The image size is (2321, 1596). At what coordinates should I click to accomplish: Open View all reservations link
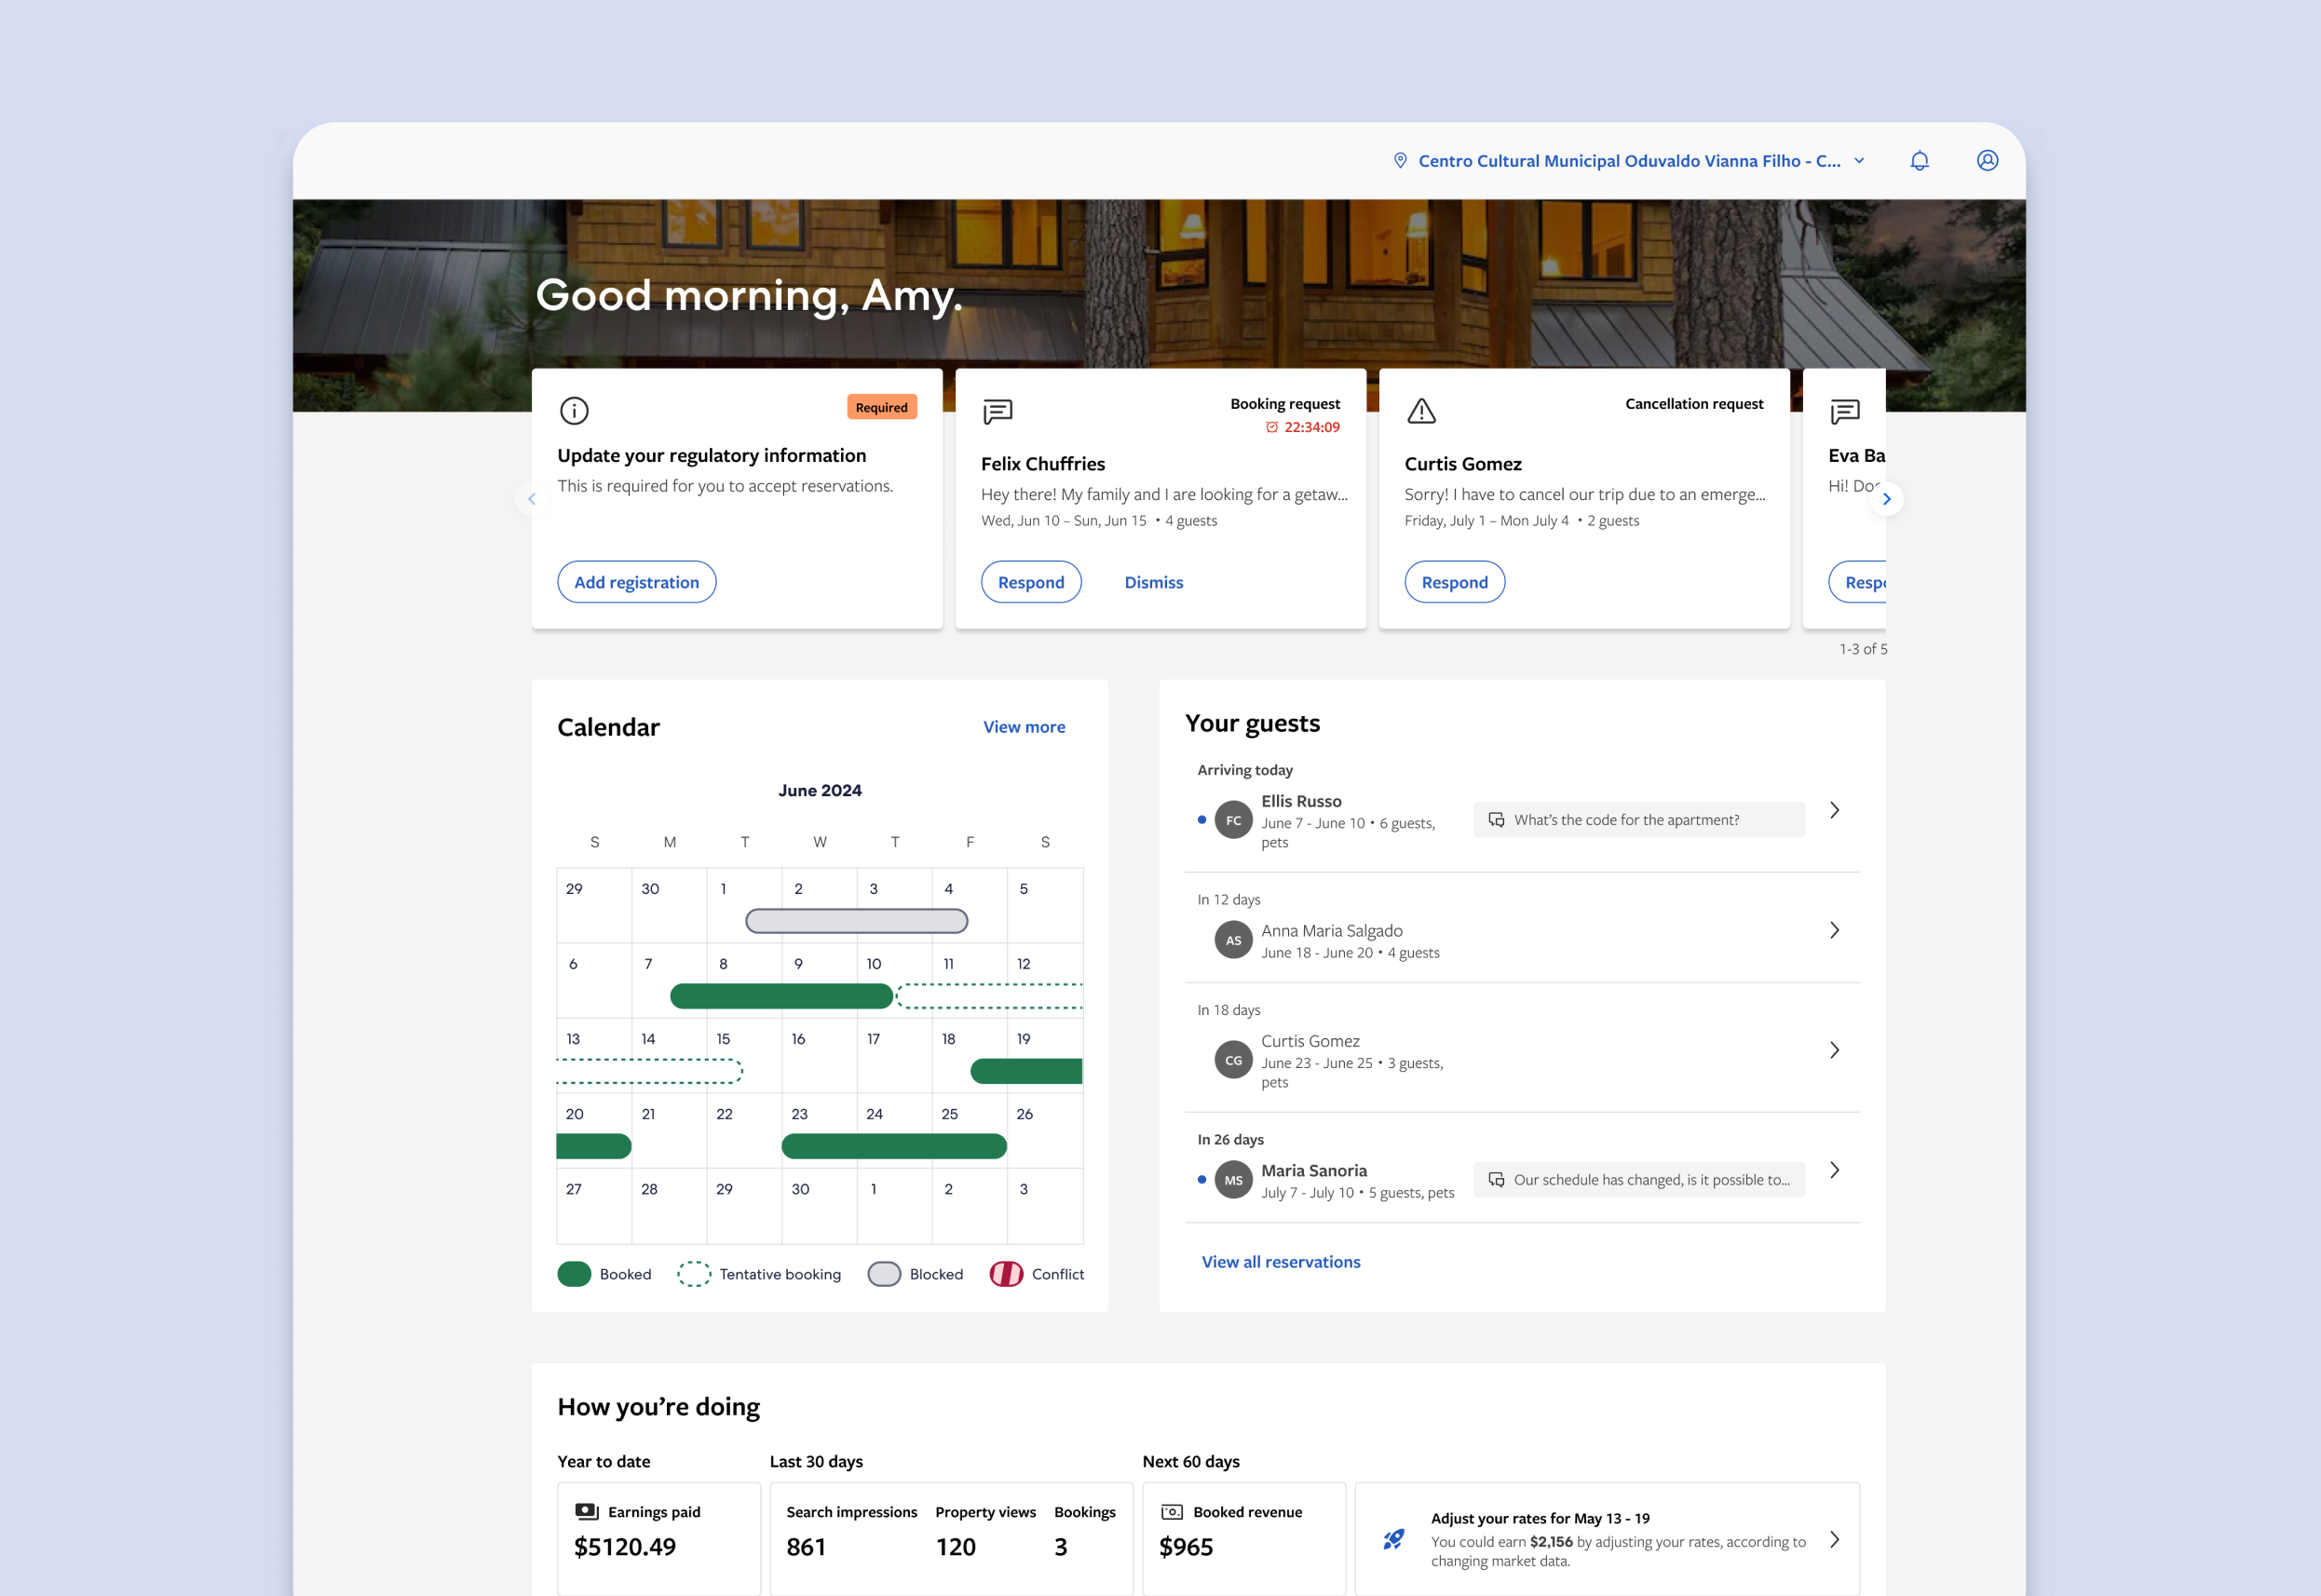[1280, 1262]
